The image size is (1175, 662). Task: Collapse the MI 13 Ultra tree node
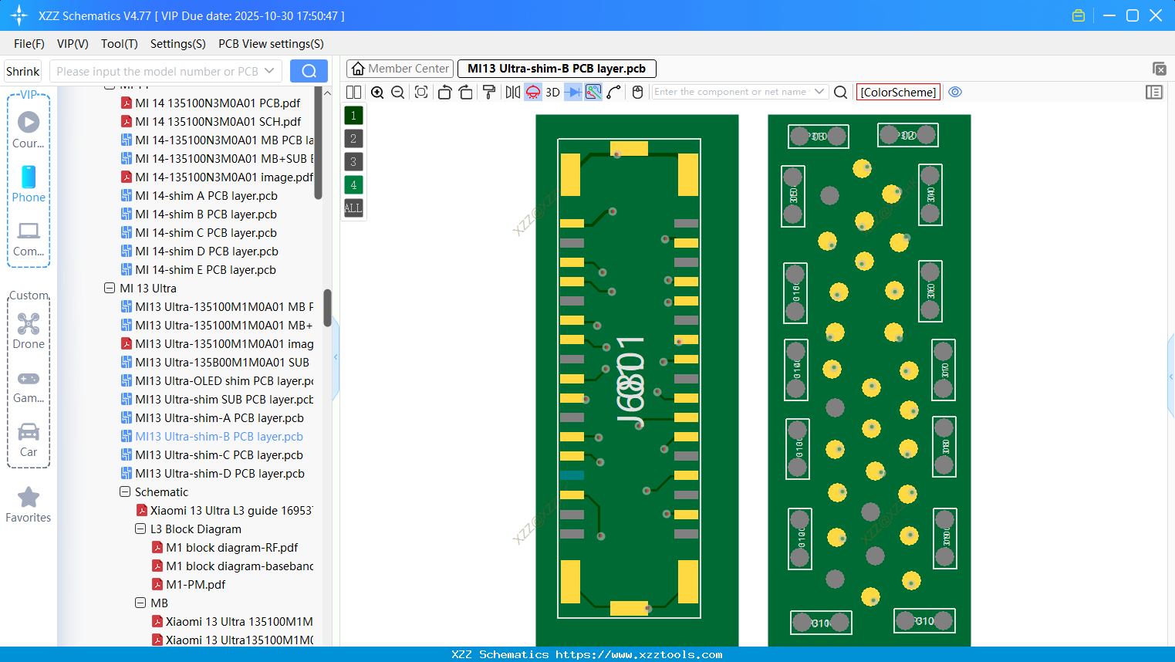click(x=110, y=288)
